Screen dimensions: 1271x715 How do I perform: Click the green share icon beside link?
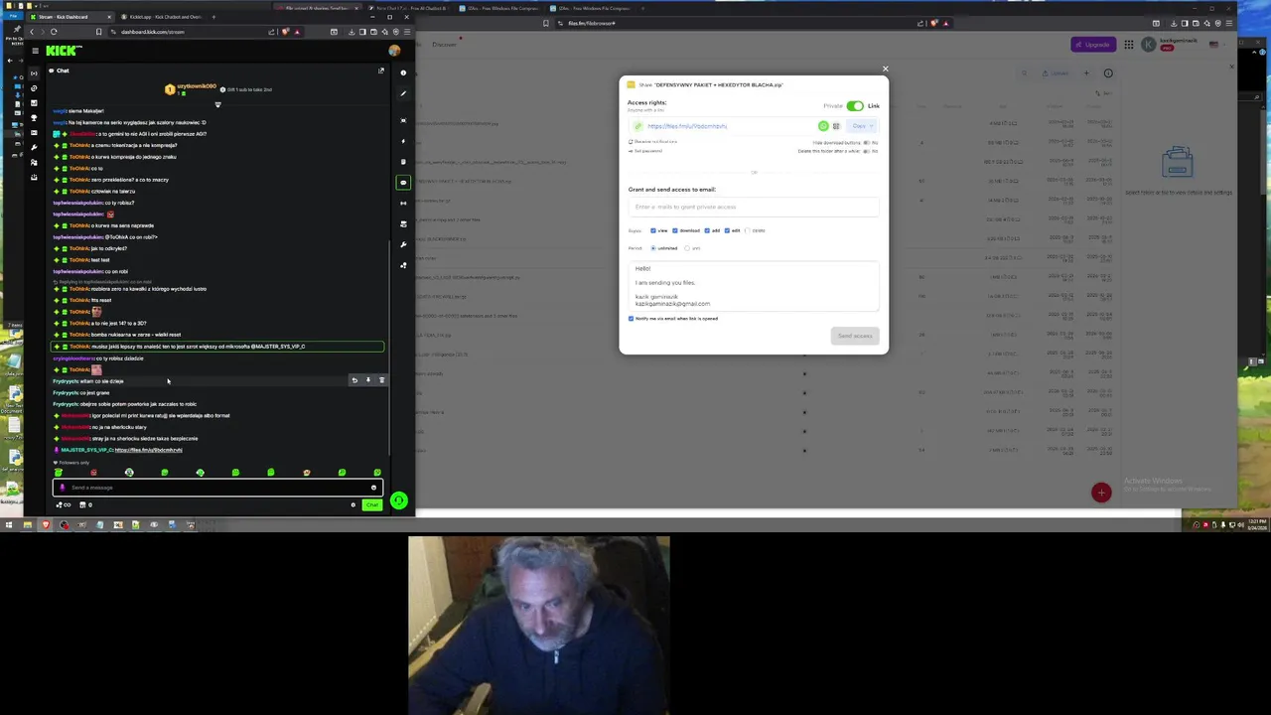click(x=823, y=126)
